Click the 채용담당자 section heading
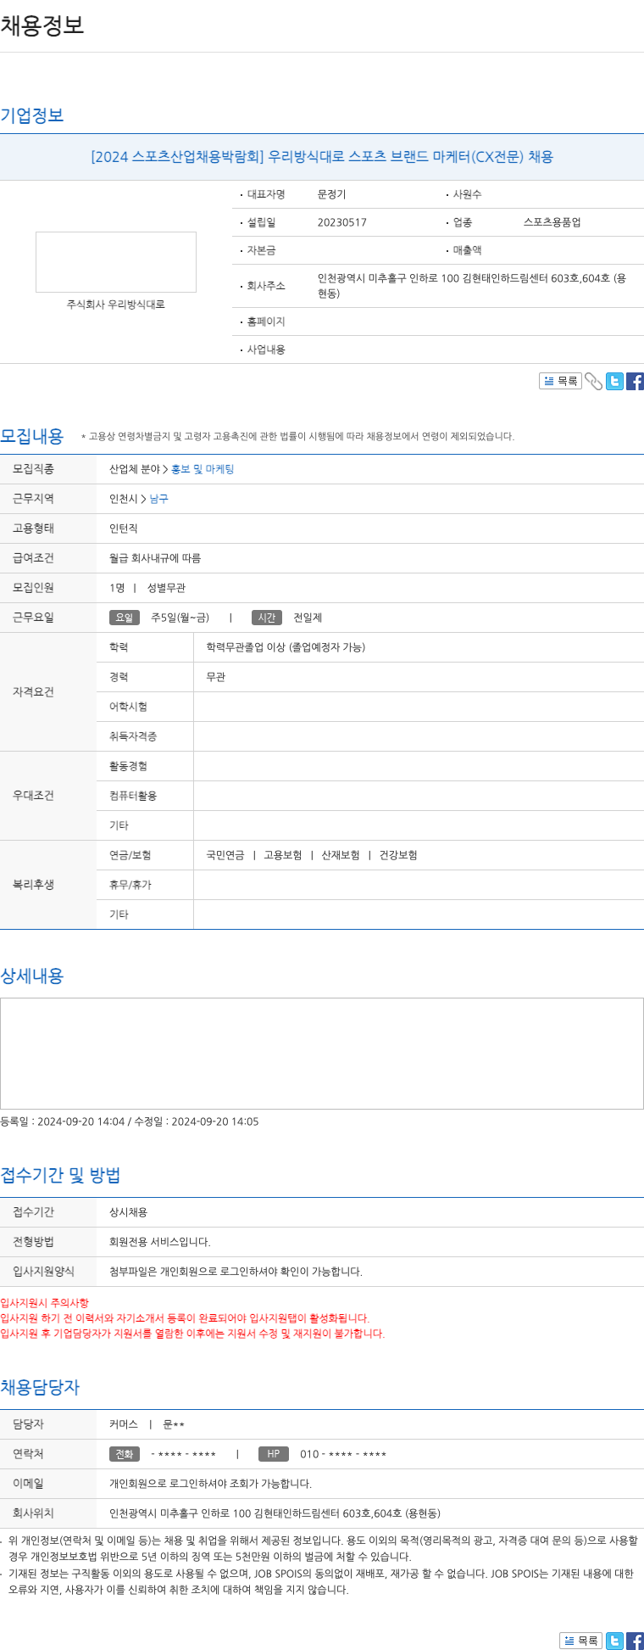Viewport: 644px width, 1650px height. point(40,1387)
